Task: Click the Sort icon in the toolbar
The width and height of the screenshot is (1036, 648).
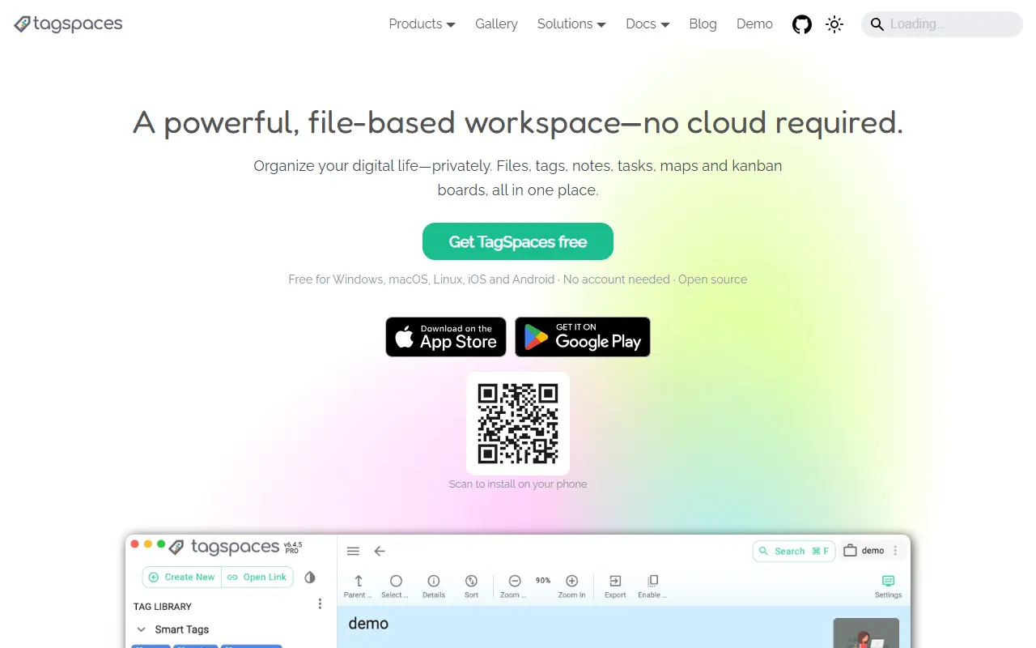Action: pos(472,581)
